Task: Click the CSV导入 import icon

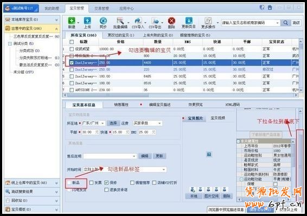Action: pyautogui.click(x=138, y=21)
